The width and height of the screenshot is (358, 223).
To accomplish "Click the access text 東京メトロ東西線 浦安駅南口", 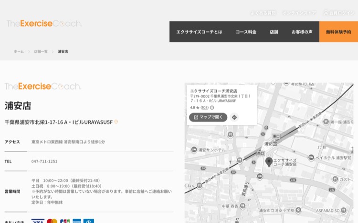I will pyautogui.click(x=68, y=142).
